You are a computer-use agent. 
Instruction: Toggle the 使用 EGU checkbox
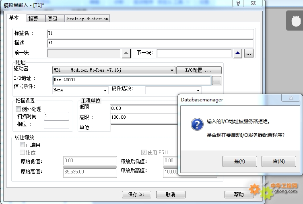144,152
